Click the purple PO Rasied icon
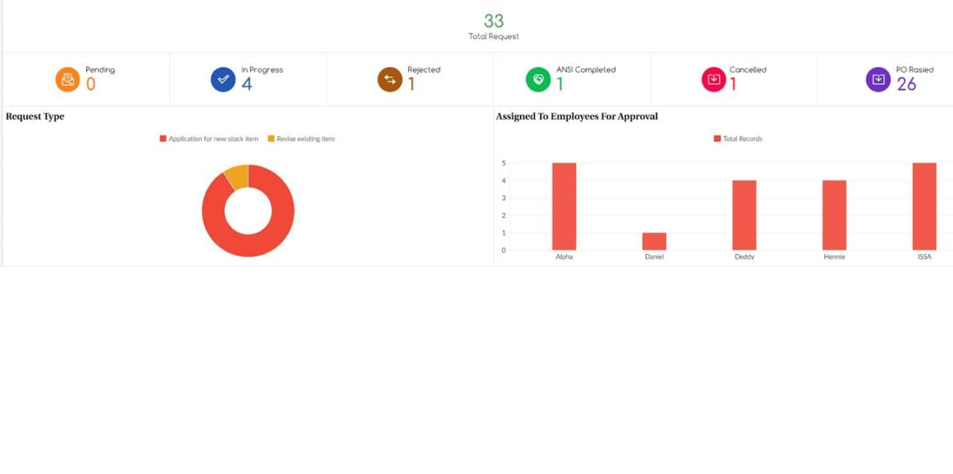The height and width of the screenshot is (474, 953). (878, 80)
